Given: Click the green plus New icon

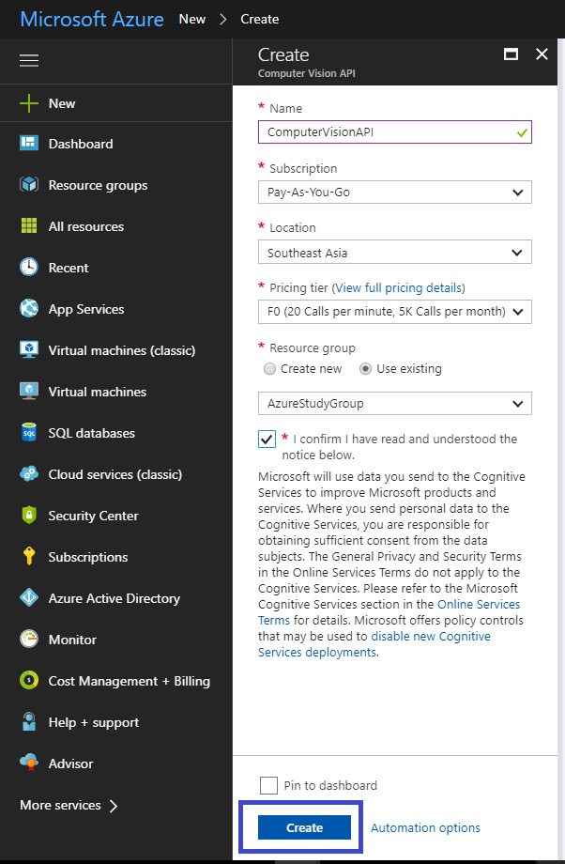Looking at the screenshot, I should tap(29, 103).
